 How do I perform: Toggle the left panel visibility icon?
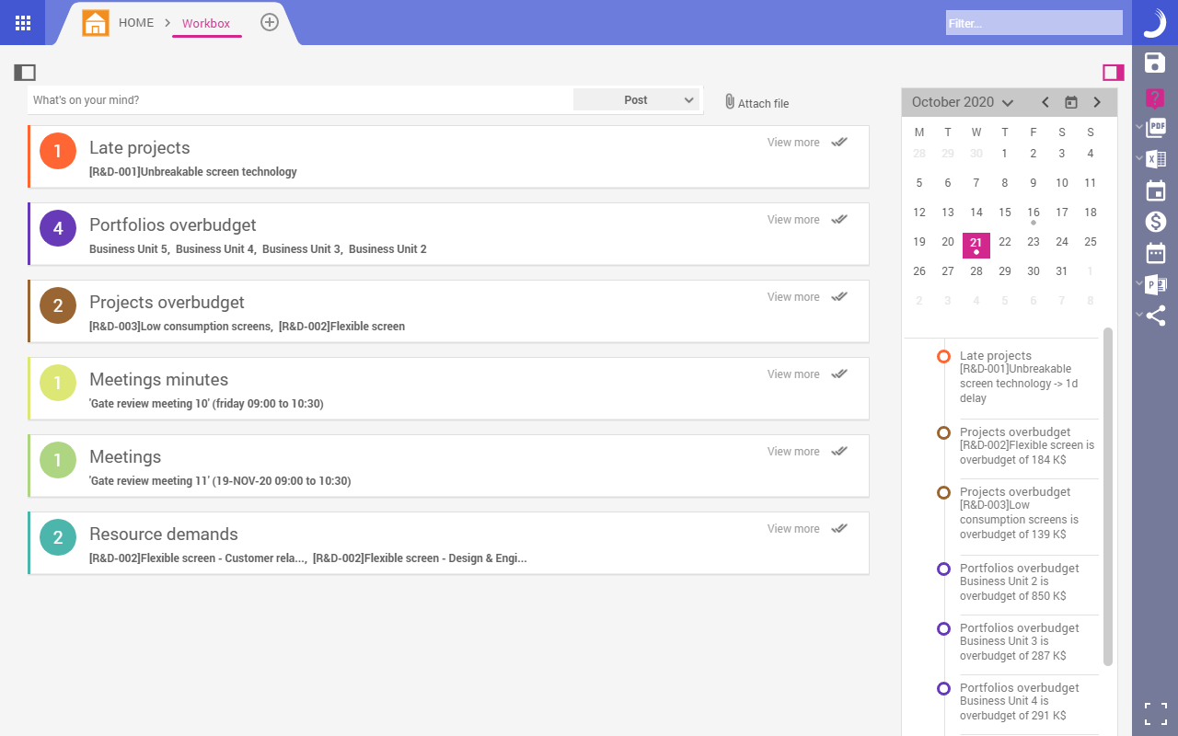(x=25, y=72)
